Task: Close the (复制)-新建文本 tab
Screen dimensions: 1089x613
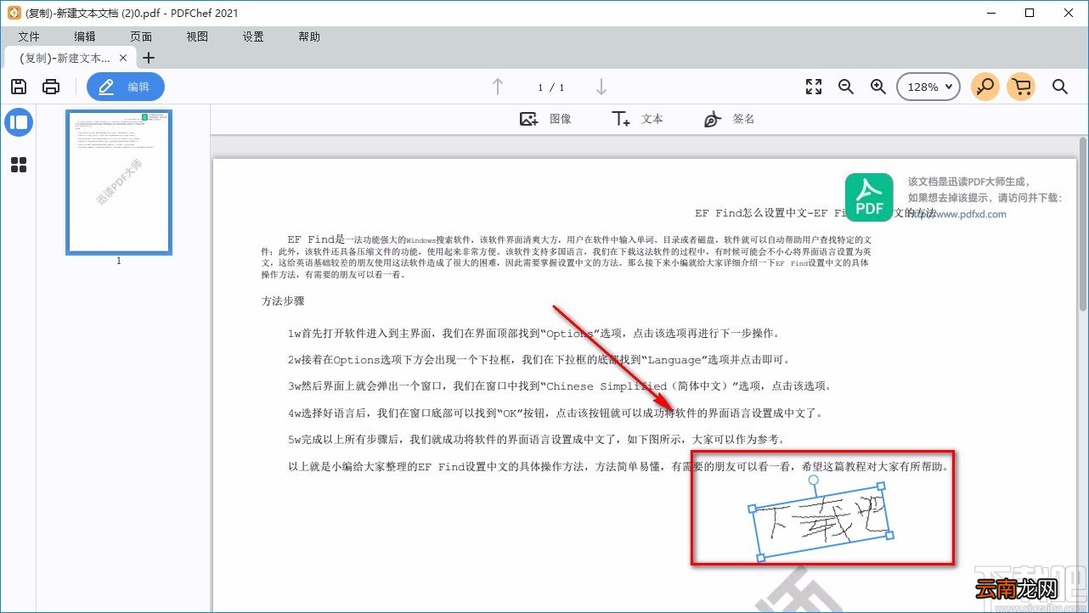Action: pos(123,58)
